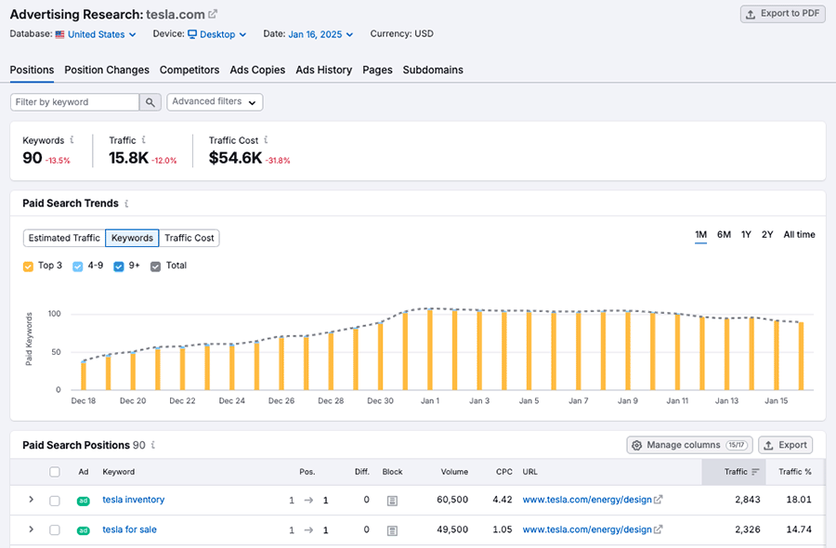Click the Filter by keyword input field

(x=74, y=101)
